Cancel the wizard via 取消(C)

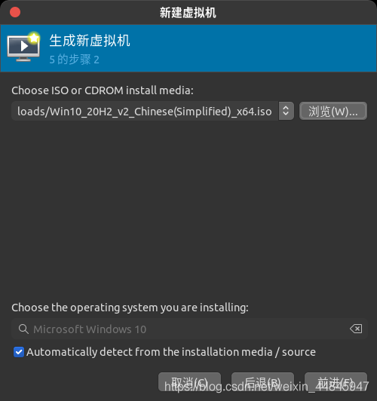coord(189,382)
